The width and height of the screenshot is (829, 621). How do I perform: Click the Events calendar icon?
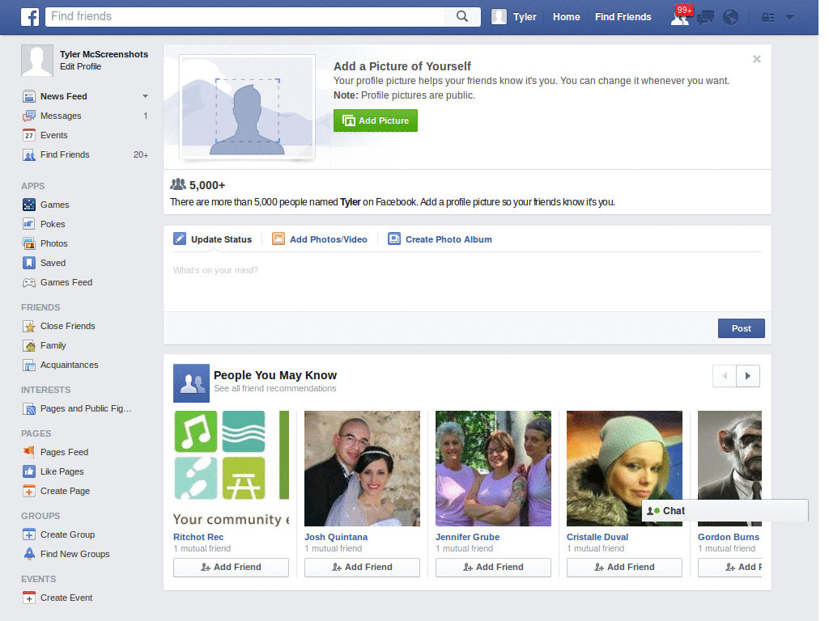tap(29, 135)
